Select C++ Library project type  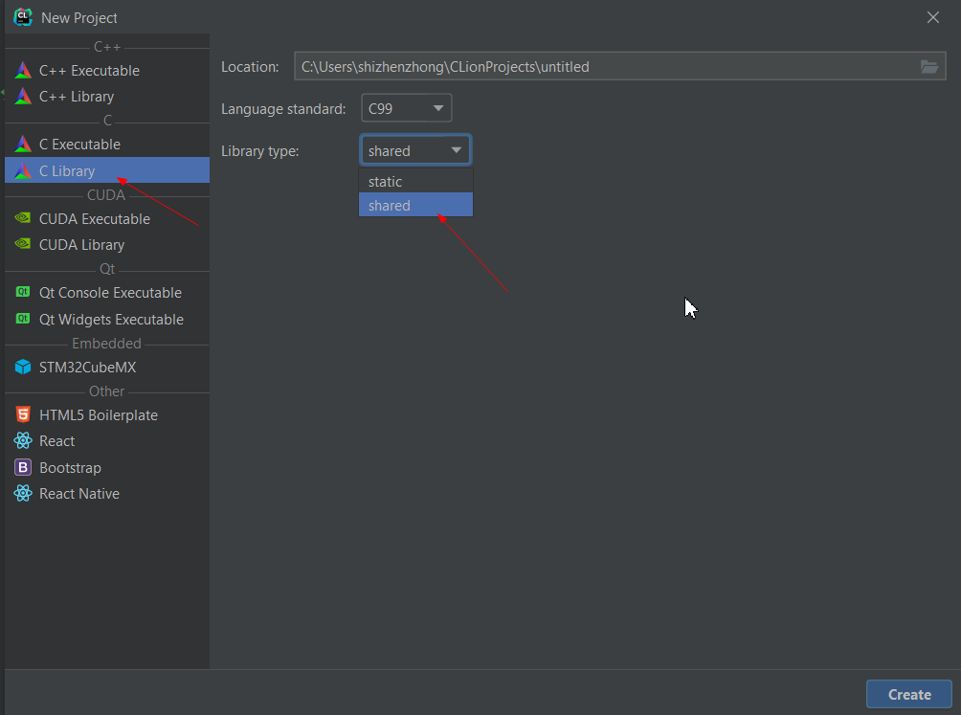(107, 96)
